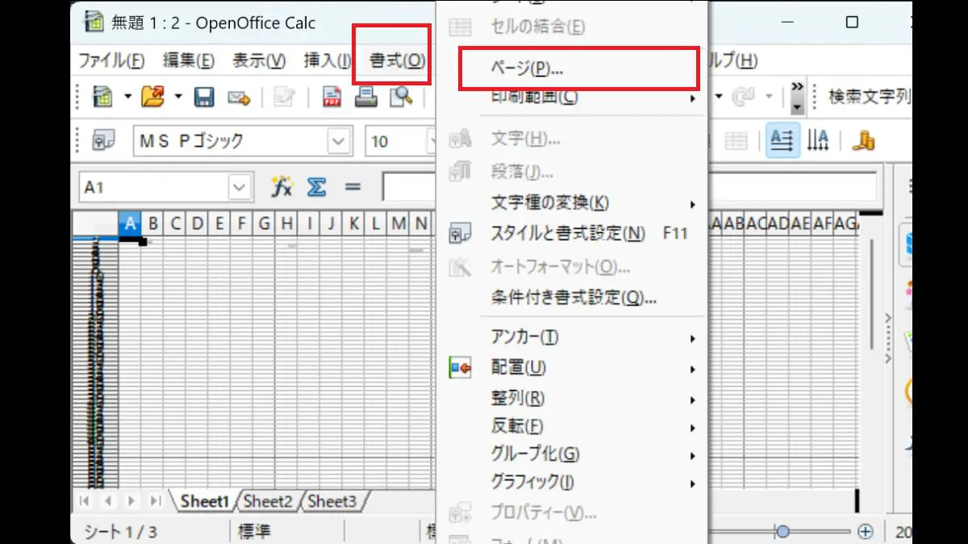Screen dimensions: 968x544
Task: Insert a Sum with the sigma icon
Action: 318,186
